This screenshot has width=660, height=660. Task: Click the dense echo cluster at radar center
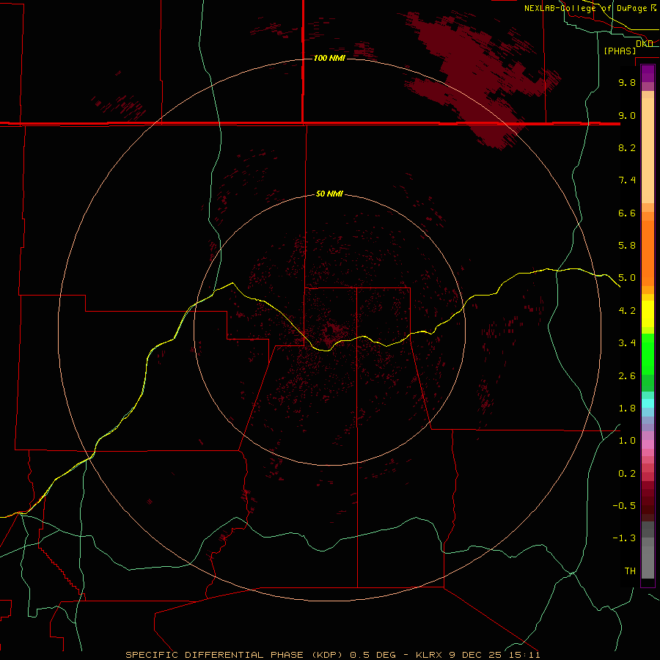[332, 331]
